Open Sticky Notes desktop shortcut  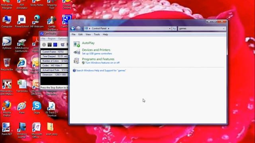[37, 3]
